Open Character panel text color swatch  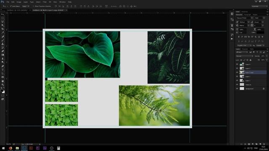261,32
